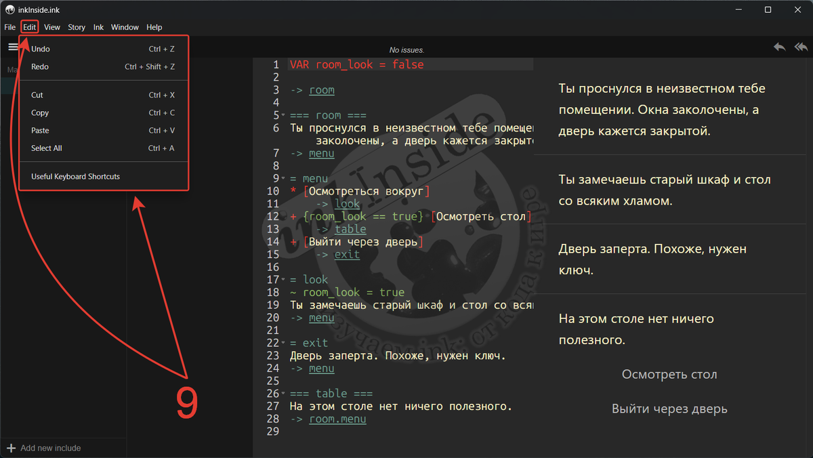Choose Redo from the Edit menu

pyautogui.click(x=103, y=66)
